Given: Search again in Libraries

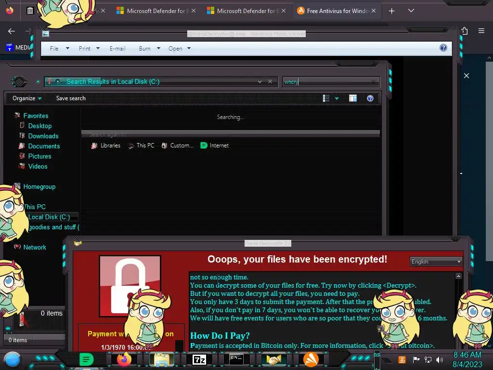Looking at the screenshot, I should 106,145.
